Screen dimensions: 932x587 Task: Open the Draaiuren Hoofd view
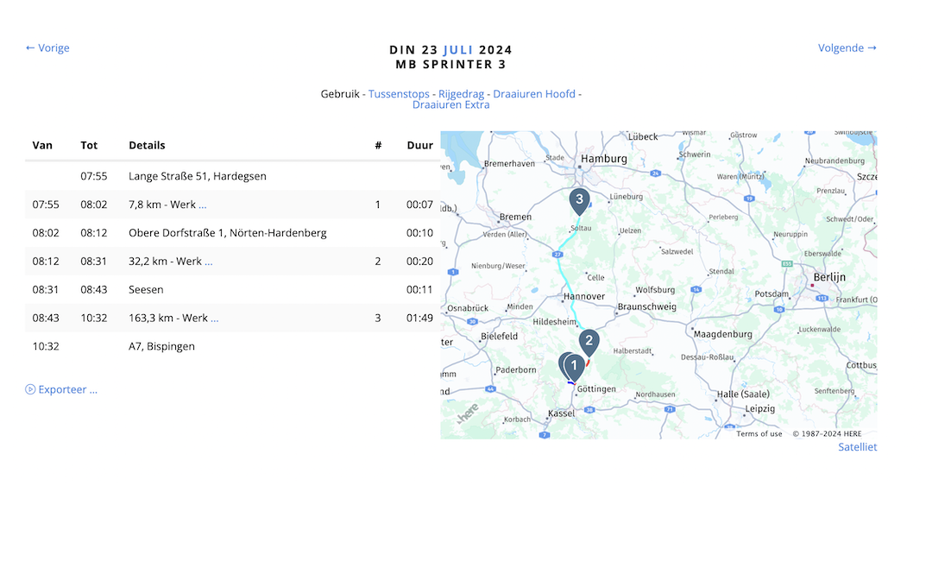(534, 94)
